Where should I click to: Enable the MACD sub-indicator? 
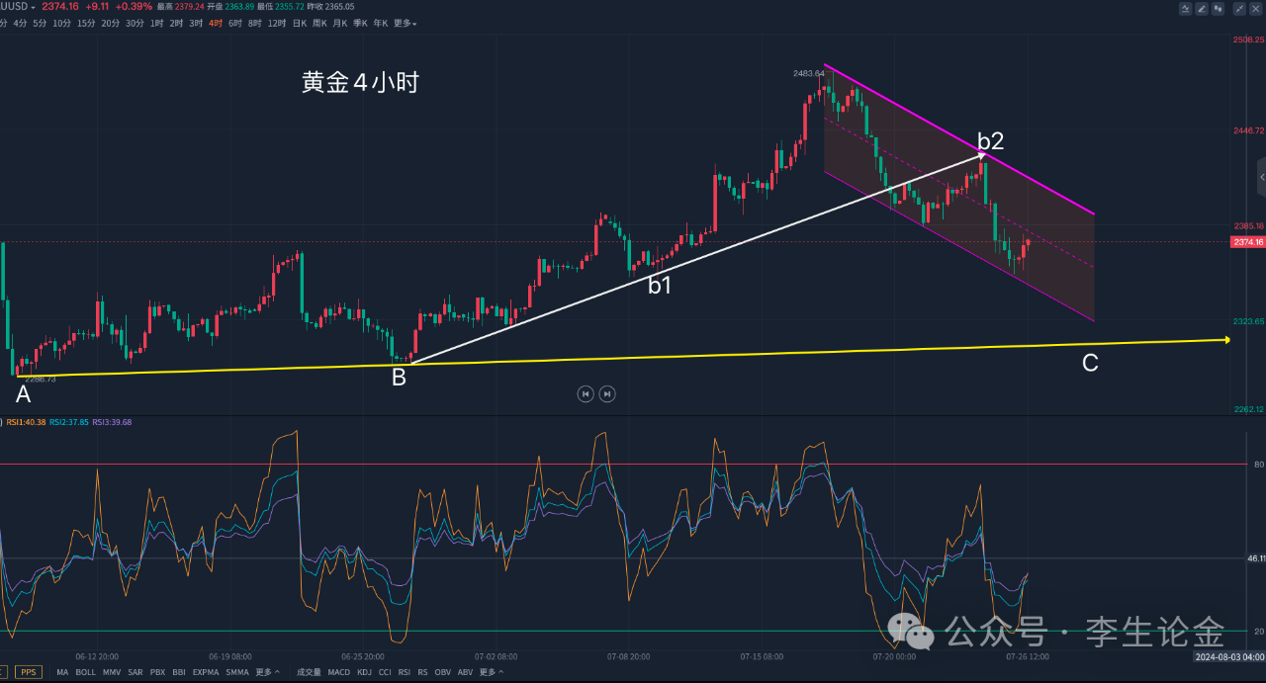(339, 672)
